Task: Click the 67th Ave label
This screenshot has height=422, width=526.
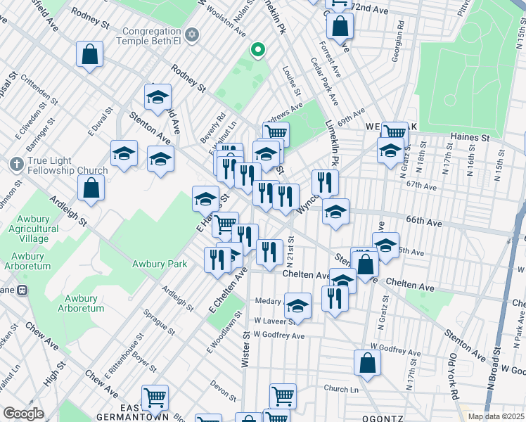Action: pyautogui.click(x=421, y=185)
